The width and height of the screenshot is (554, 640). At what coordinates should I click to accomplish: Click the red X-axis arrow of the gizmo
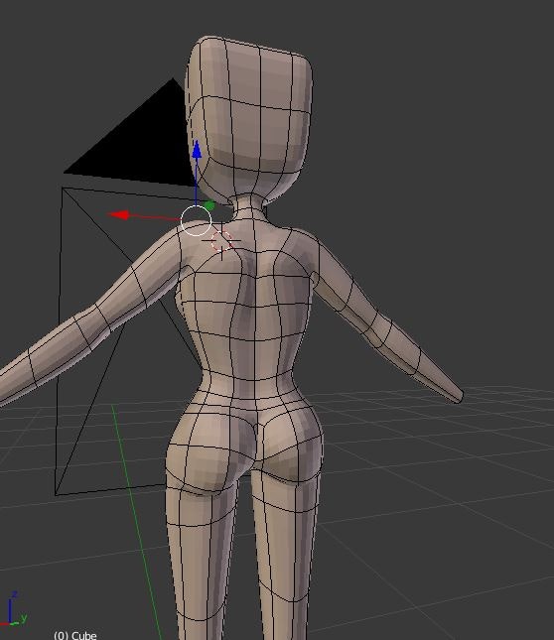tap(119, 214)
